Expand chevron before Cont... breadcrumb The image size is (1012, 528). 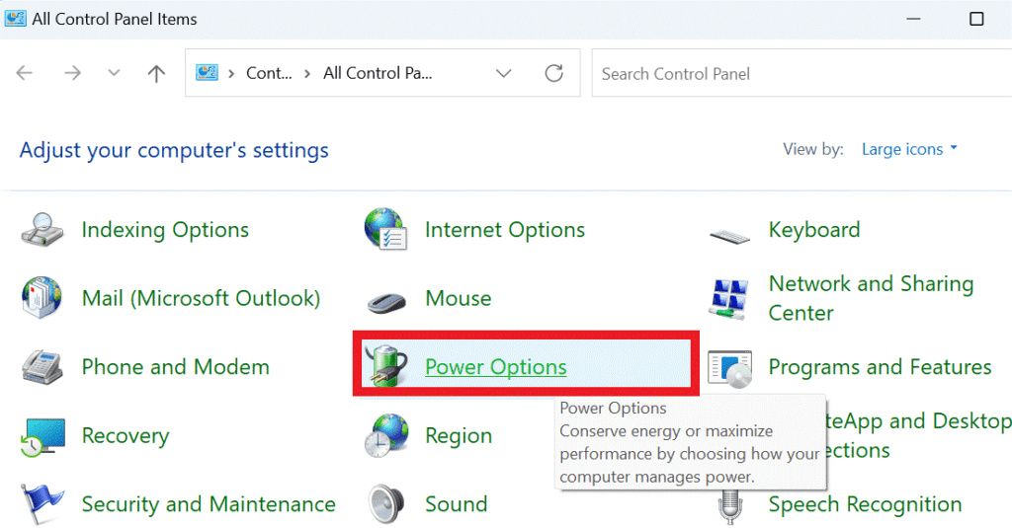(231, 73)
